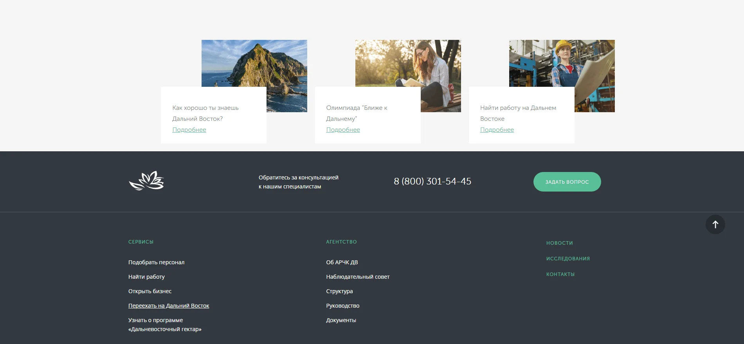Viewport: 744px width, 344px height.
Task: Select Найти работу in the services list
Action: (146, 277)
